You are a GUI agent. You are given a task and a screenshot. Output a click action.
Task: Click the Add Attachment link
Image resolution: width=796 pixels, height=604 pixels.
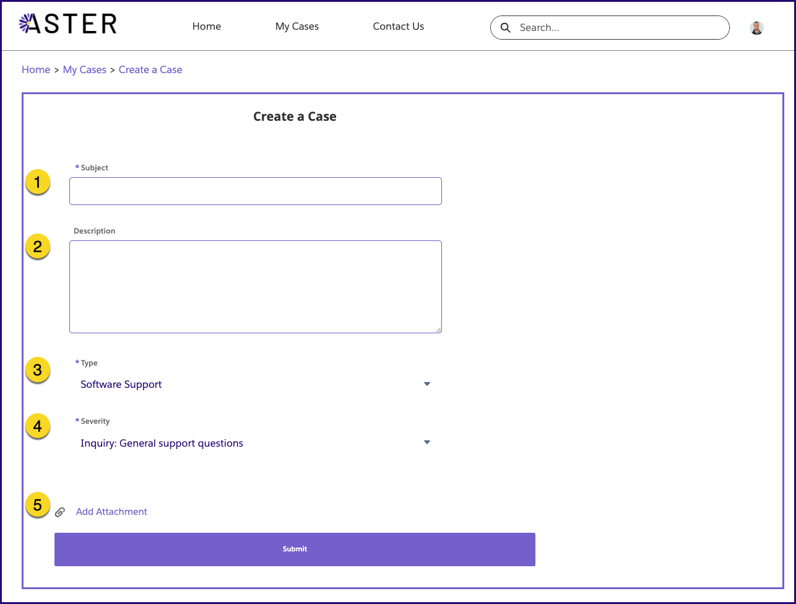coord(111,512)
